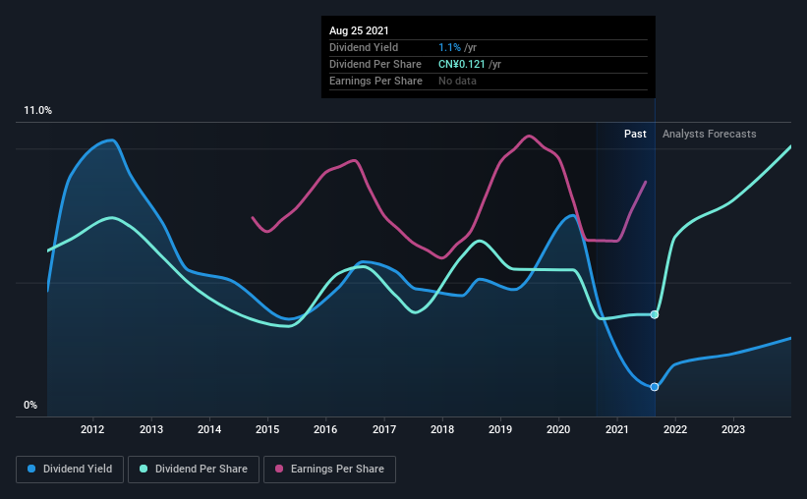Click the teal data point marker at Aug 2021
The image size is (807, 499).
[x=654, y=314]
